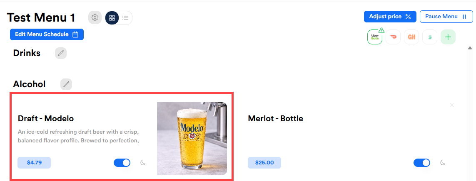Open the Modelo beer glass thumbnail
476x181 pixels.
click(192, 139)
